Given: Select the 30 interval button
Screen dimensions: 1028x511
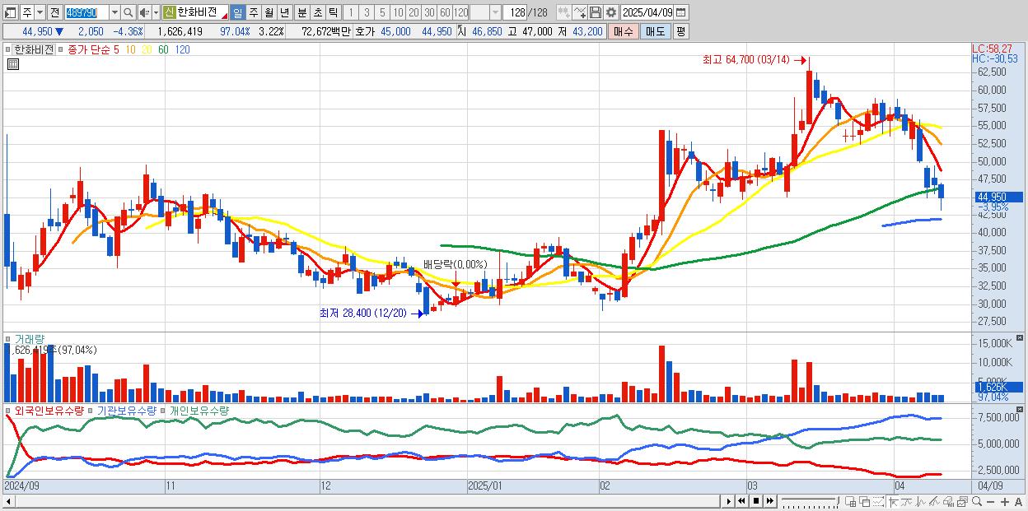Looking at the screenshot, I should pyautogui.click(x=429, y=12).
